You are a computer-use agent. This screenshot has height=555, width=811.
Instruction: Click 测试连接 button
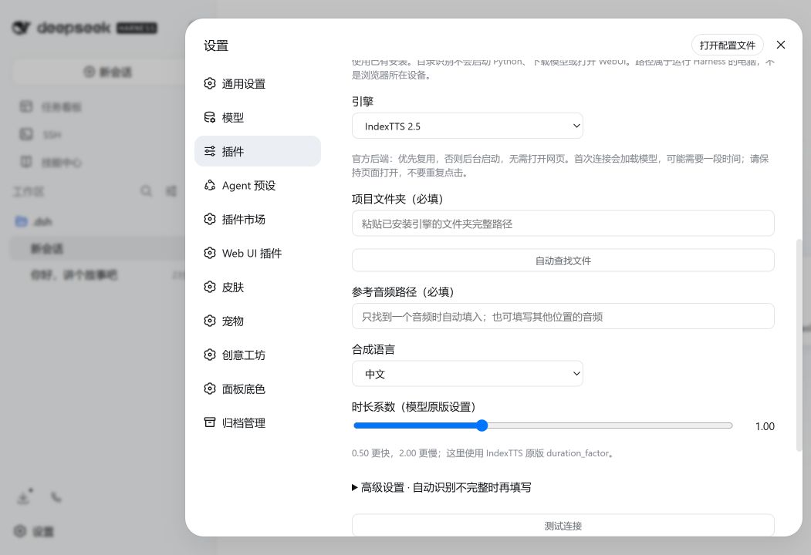pyautogui.click(x=563, y=526)
